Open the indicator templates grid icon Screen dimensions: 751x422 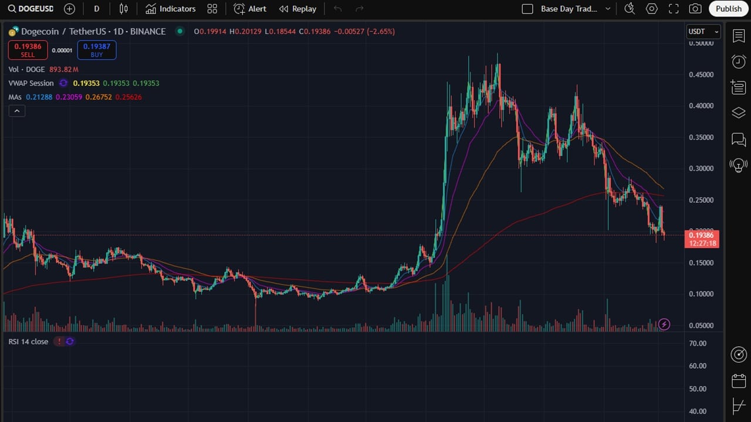click(x=212, y=9)
